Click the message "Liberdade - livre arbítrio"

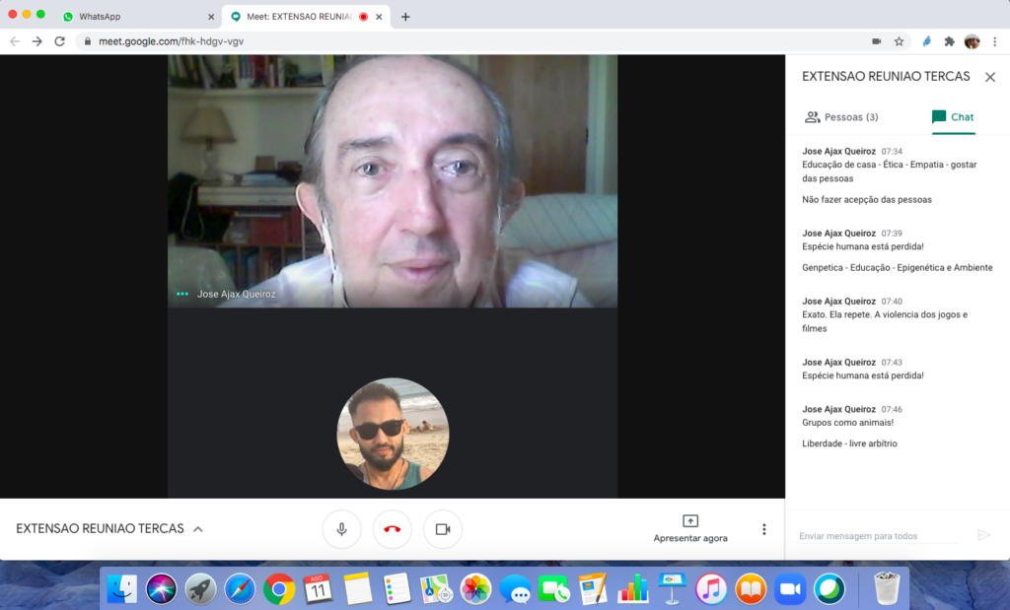coord(849,443)
